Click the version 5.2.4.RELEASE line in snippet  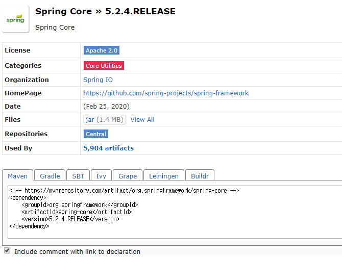70,219
